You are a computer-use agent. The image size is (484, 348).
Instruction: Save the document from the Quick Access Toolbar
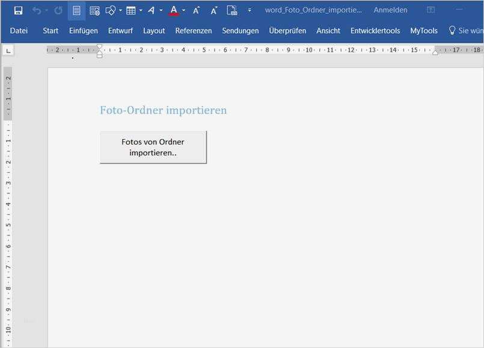pyautogui.click(x=18, y=10)
